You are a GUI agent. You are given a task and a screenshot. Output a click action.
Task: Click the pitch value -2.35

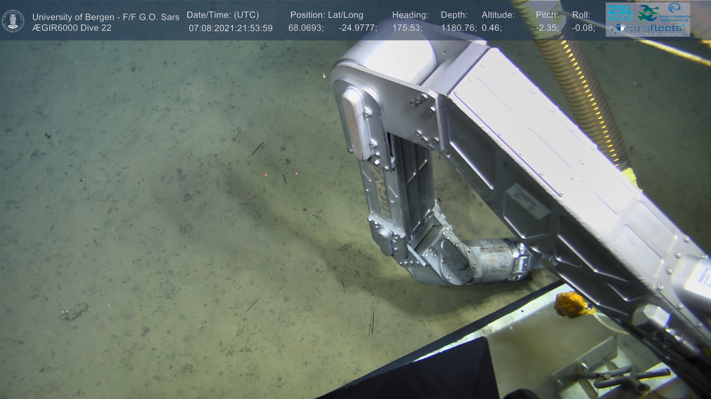pos(547,28)
